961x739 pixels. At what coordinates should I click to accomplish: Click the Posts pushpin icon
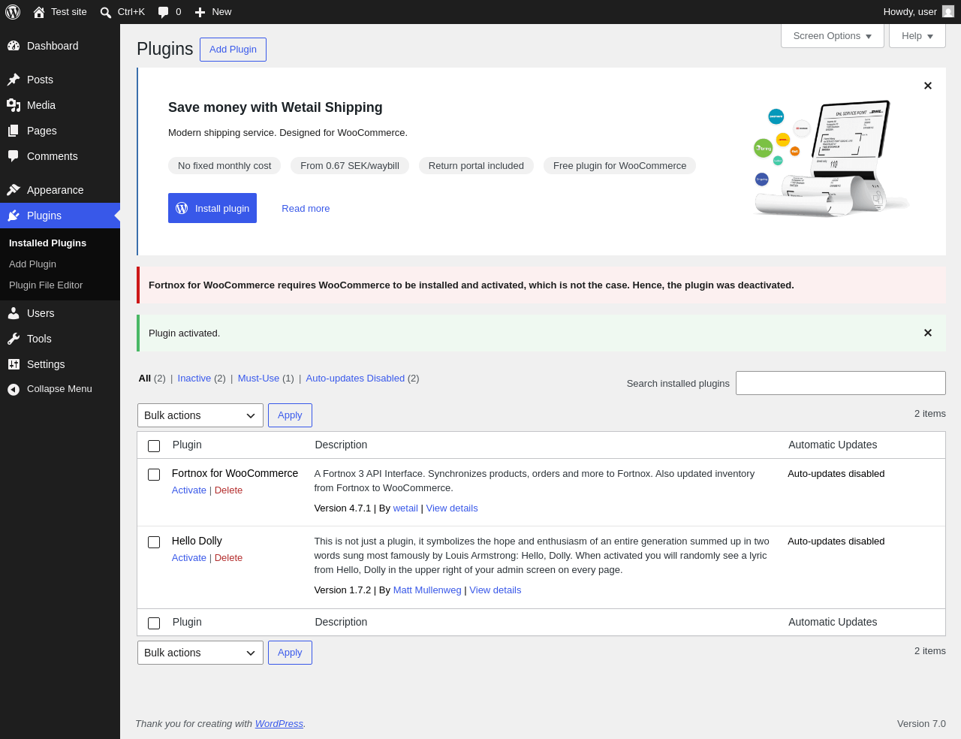[14, 80]
